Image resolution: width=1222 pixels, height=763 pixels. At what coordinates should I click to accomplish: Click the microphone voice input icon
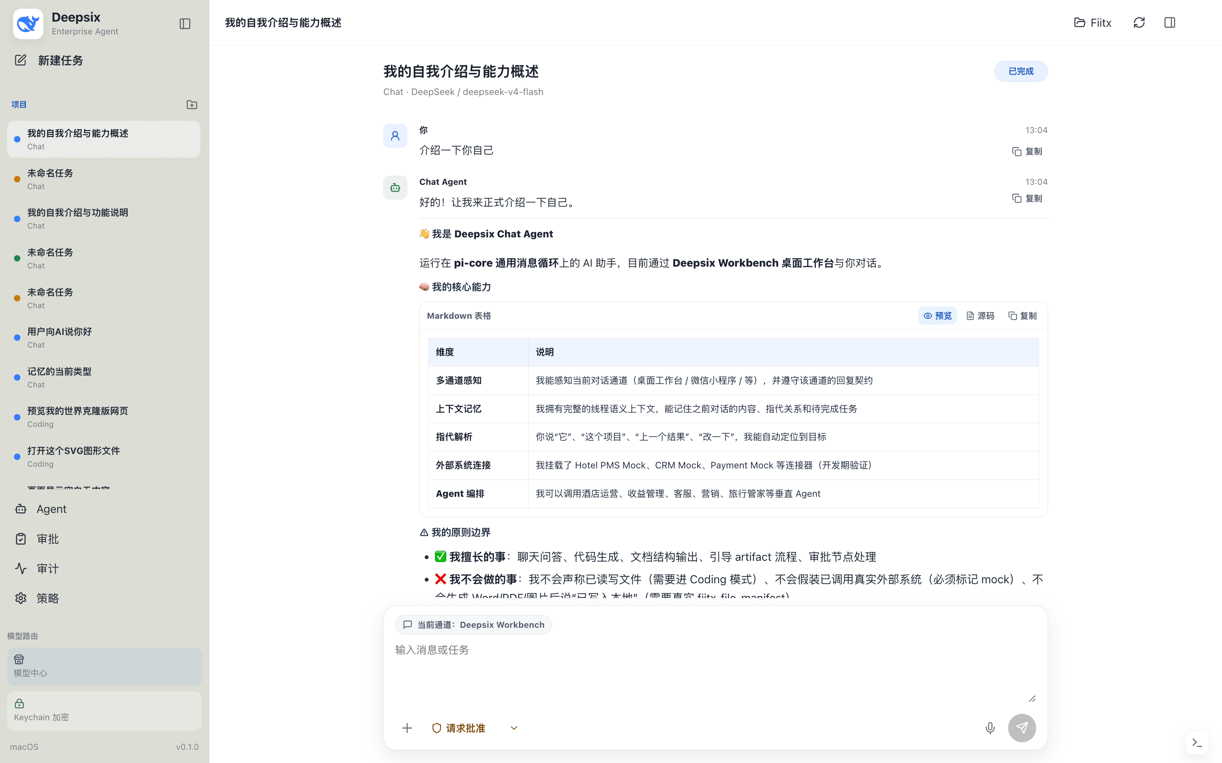[990, 728]
